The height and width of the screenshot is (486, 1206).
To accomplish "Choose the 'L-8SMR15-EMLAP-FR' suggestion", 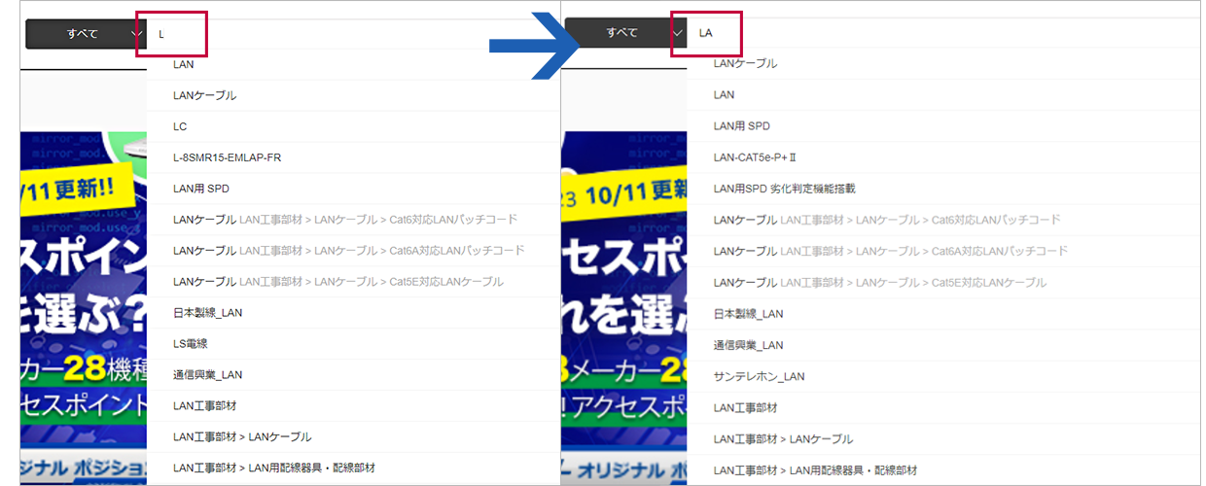I will [x=227, y=157].
